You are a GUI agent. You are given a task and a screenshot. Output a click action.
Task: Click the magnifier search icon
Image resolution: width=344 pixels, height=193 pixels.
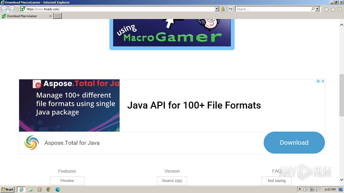[313, 9]
